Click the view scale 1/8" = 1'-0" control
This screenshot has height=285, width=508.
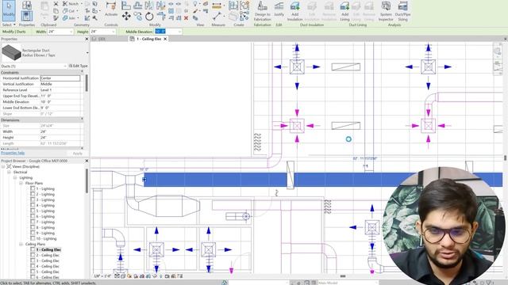point(102,276)
